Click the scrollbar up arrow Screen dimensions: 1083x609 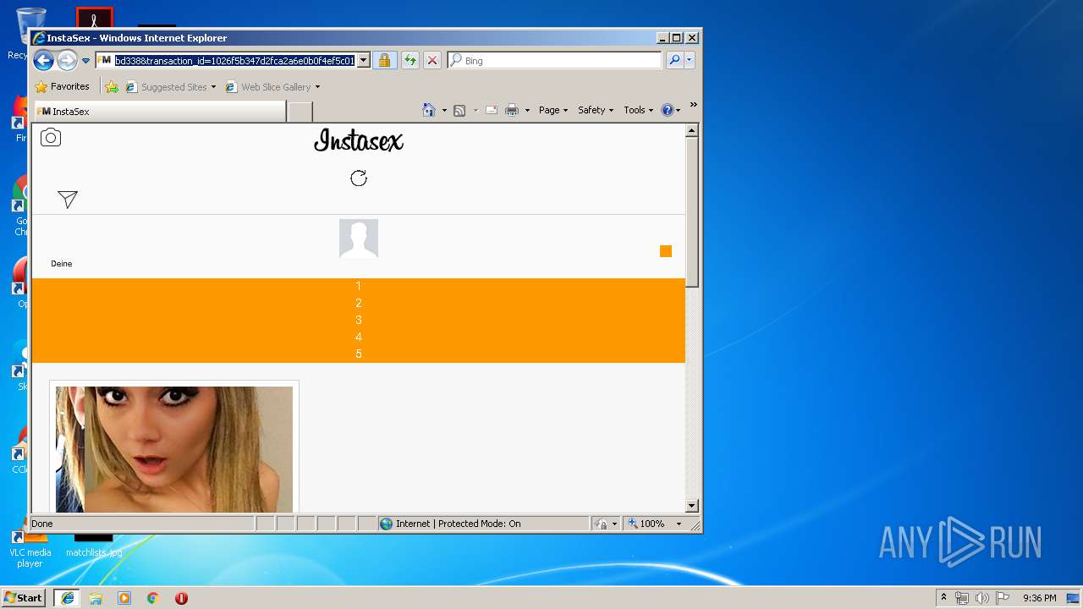click(x=692, y=130)
